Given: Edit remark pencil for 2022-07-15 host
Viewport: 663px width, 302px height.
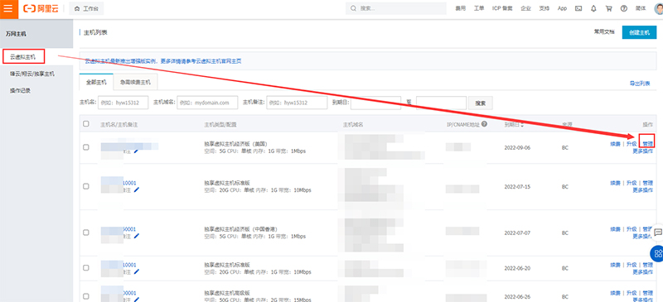Looking at the screenshot, I should [136, 189].
